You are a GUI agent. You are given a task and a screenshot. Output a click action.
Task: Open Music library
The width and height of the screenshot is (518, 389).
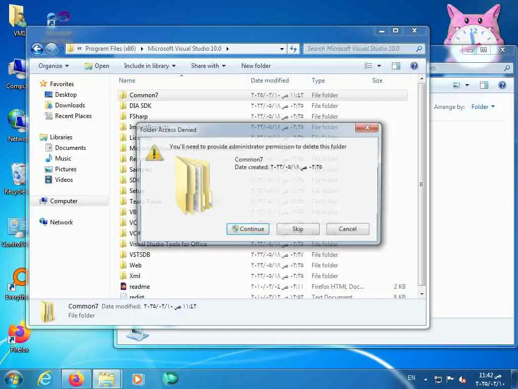pos(63,159)
